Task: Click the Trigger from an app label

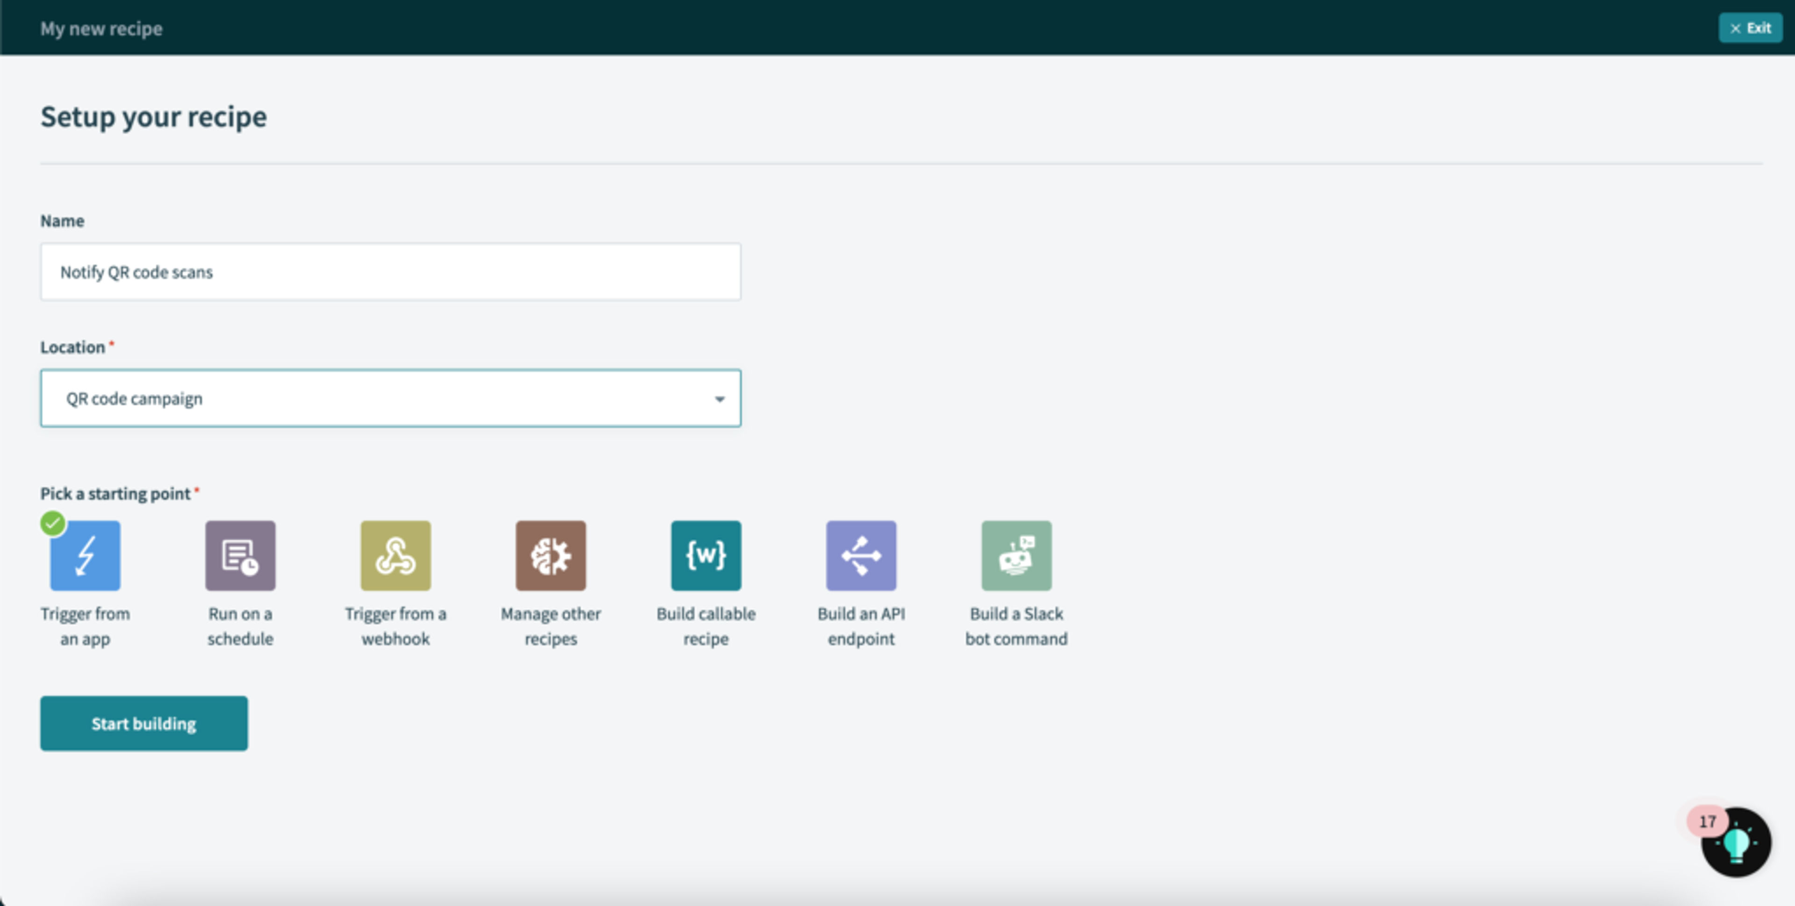Action: pyautogui.click(x=85, y=626)
